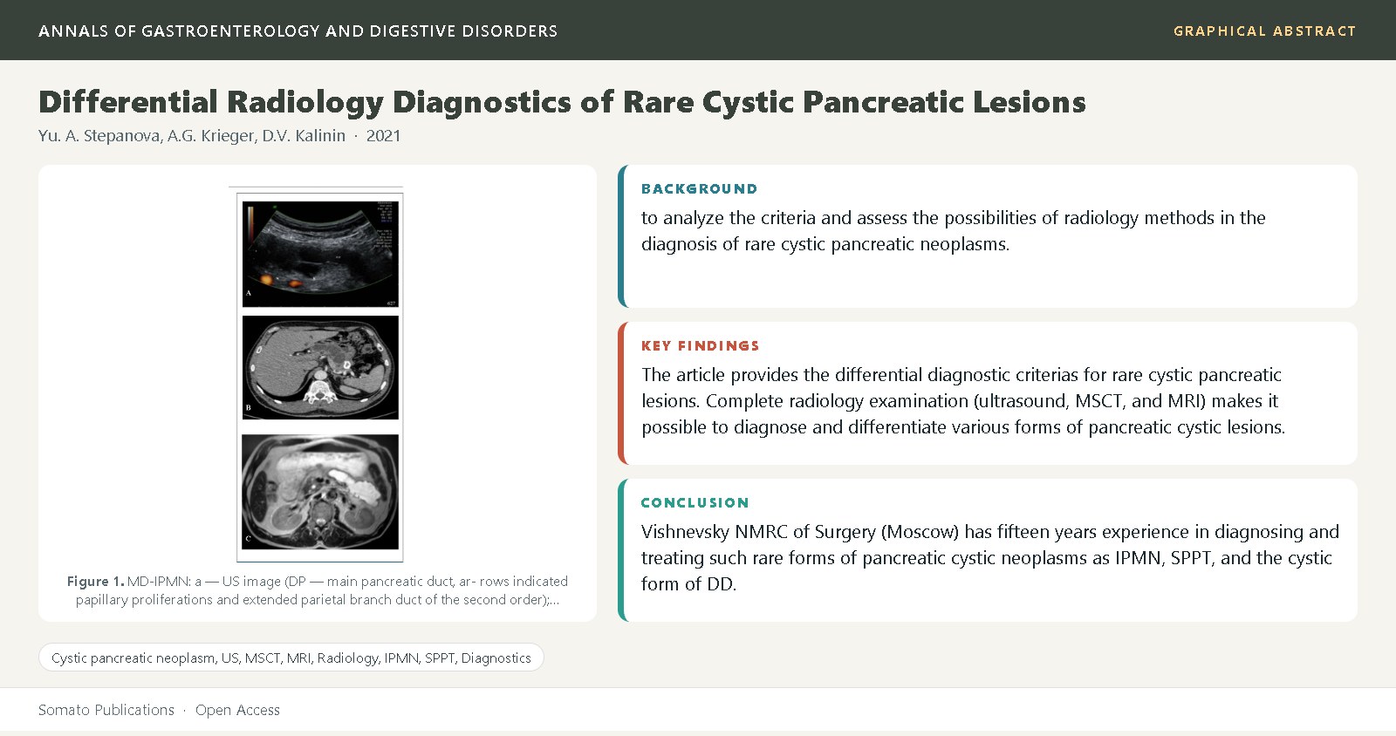Click the Conclusion paragraph text
Viewport: 1396px width, 736px height.
point(989,558)
